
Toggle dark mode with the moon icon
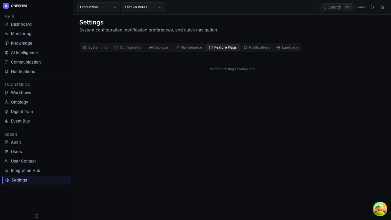[x=382, y=7]
